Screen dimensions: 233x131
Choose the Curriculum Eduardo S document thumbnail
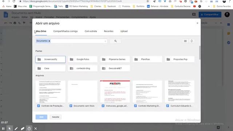[x=179, y=92]
